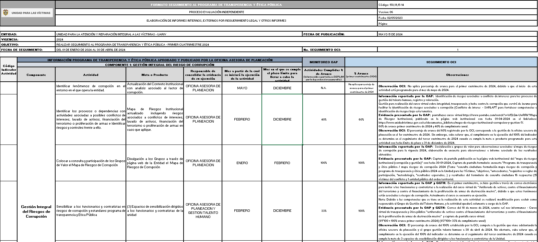Select the 'MAYO' start month cell
Viewport: 538px width, 242px height.
click(x=242, y=88)
